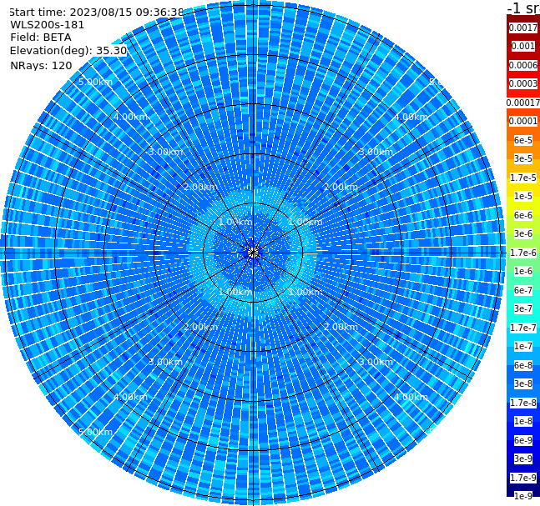The image size is (540, 506).
Task: Click the Elevation(deg): 35.30 text
Action: [68, 51]
